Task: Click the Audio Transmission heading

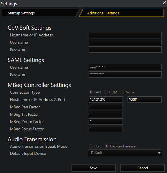Action: [x=32, y=139]
